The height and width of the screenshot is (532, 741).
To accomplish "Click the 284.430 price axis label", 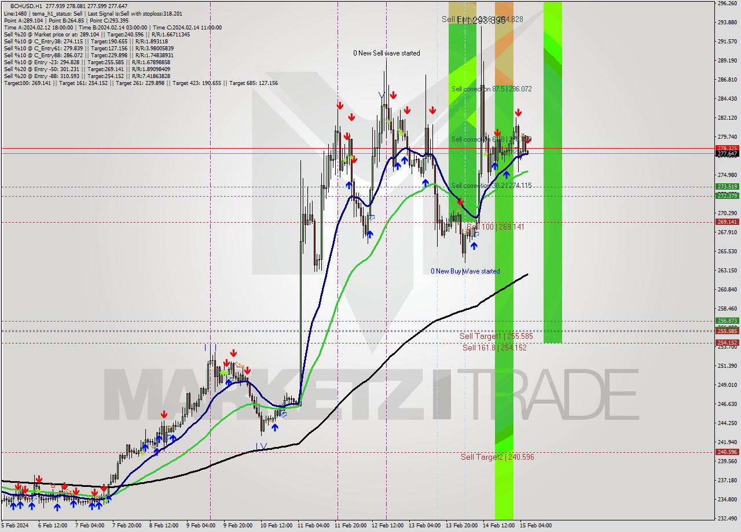I will [727, 99].
